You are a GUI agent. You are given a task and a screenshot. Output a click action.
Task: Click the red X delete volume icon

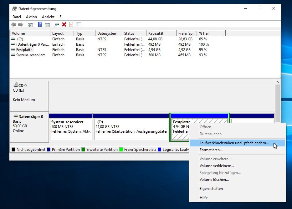coord(64,24)
